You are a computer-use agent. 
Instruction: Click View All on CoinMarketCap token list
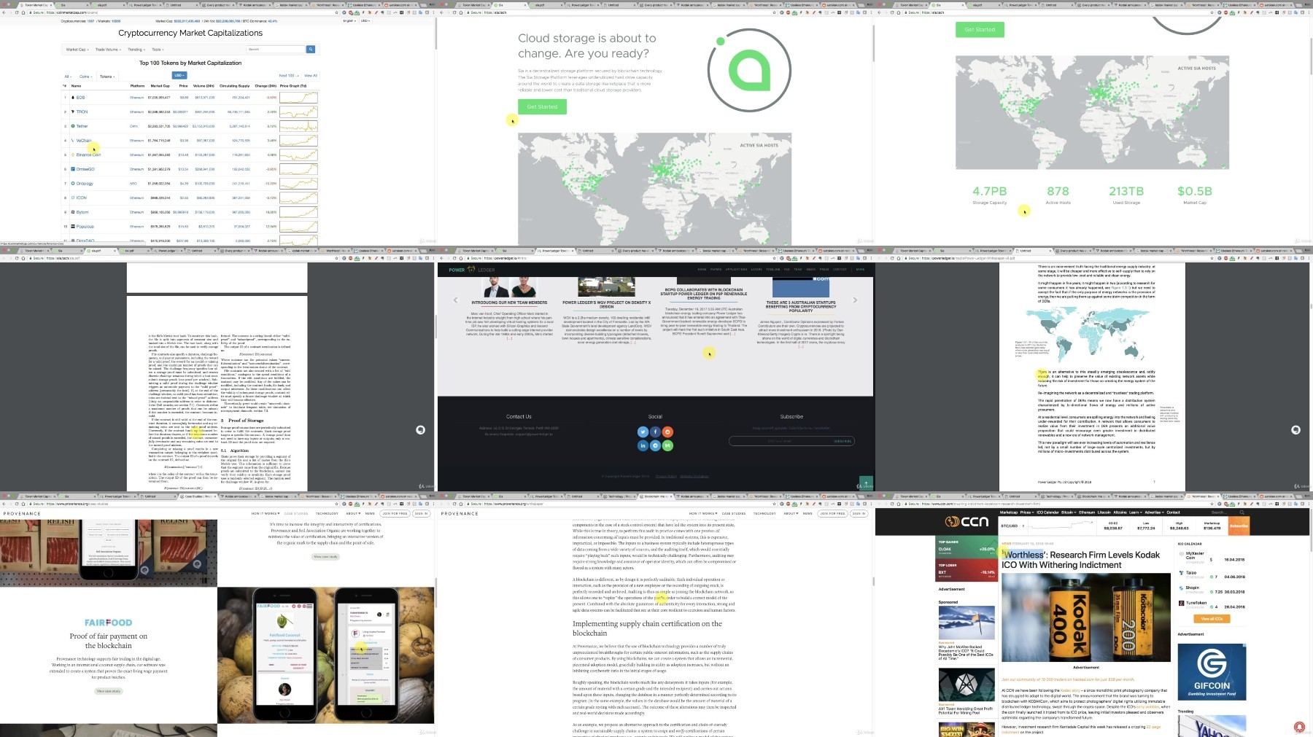coord(311,76)
